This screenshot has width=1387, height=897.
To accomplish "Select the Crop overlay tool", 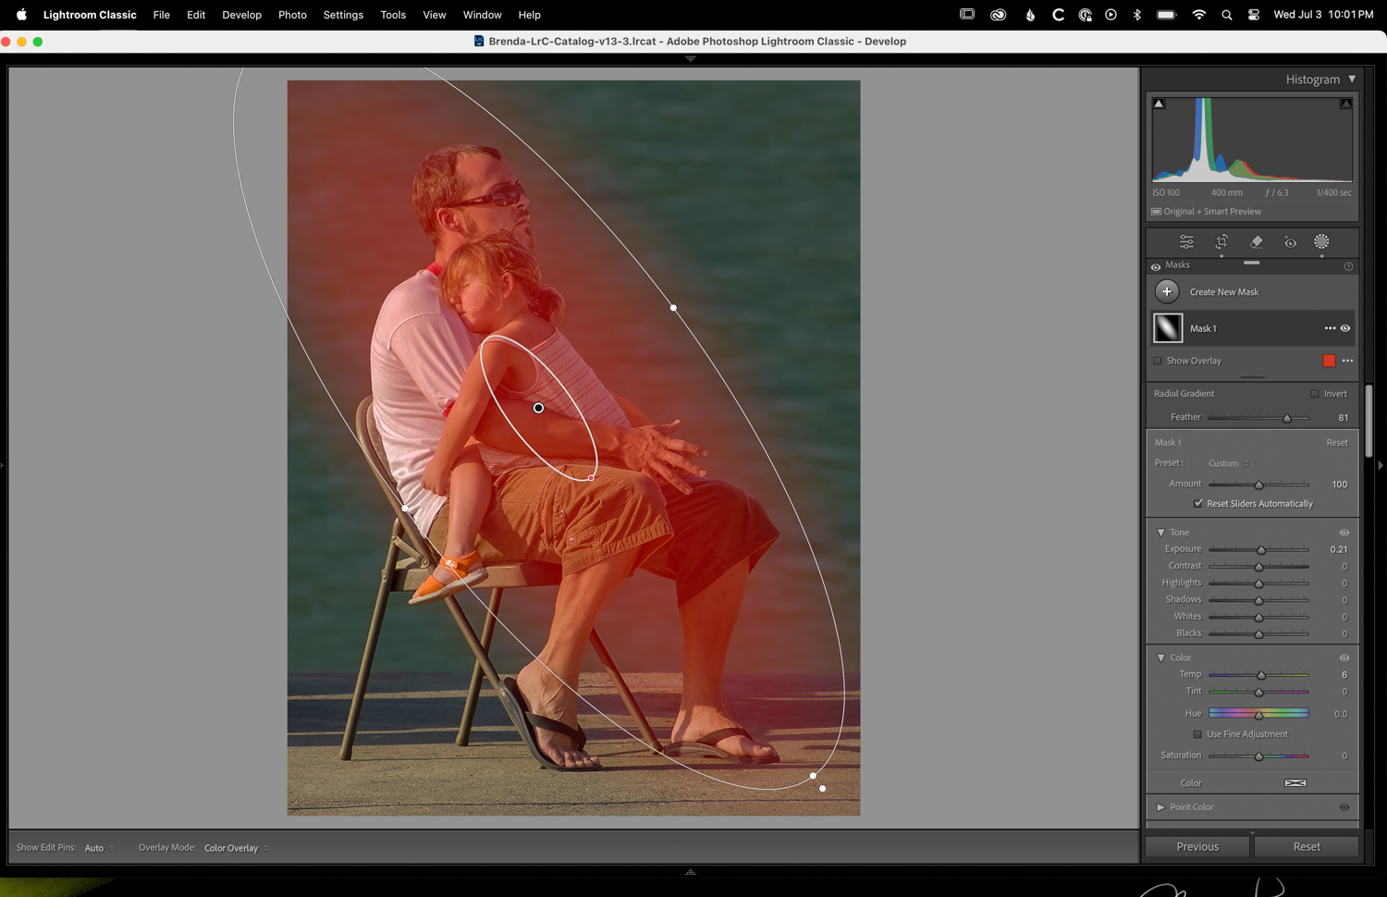I will 1221,242.
